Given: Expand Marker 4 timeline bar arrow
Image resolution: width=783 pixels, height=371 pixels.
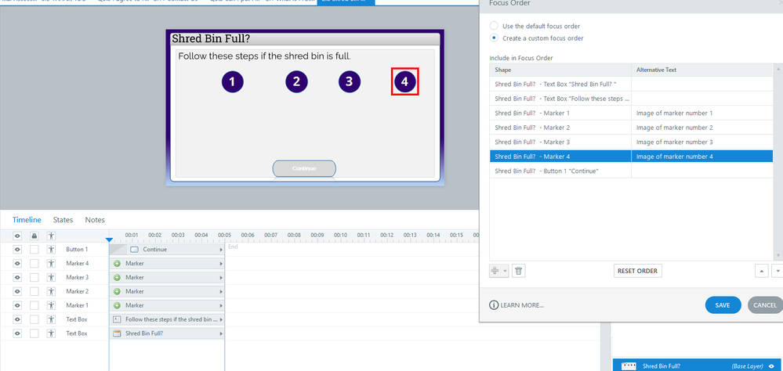Looking at the screenshot, I should coord(221,263).
